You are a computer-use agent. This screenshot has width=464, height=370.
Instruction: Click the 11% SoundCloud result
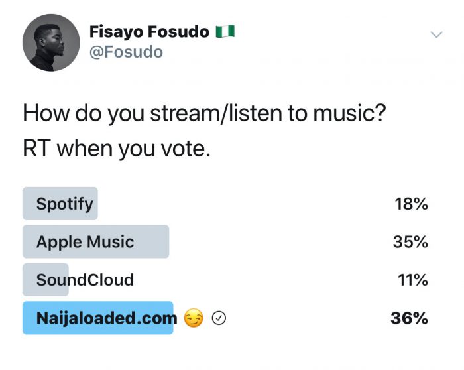[412, 280]
